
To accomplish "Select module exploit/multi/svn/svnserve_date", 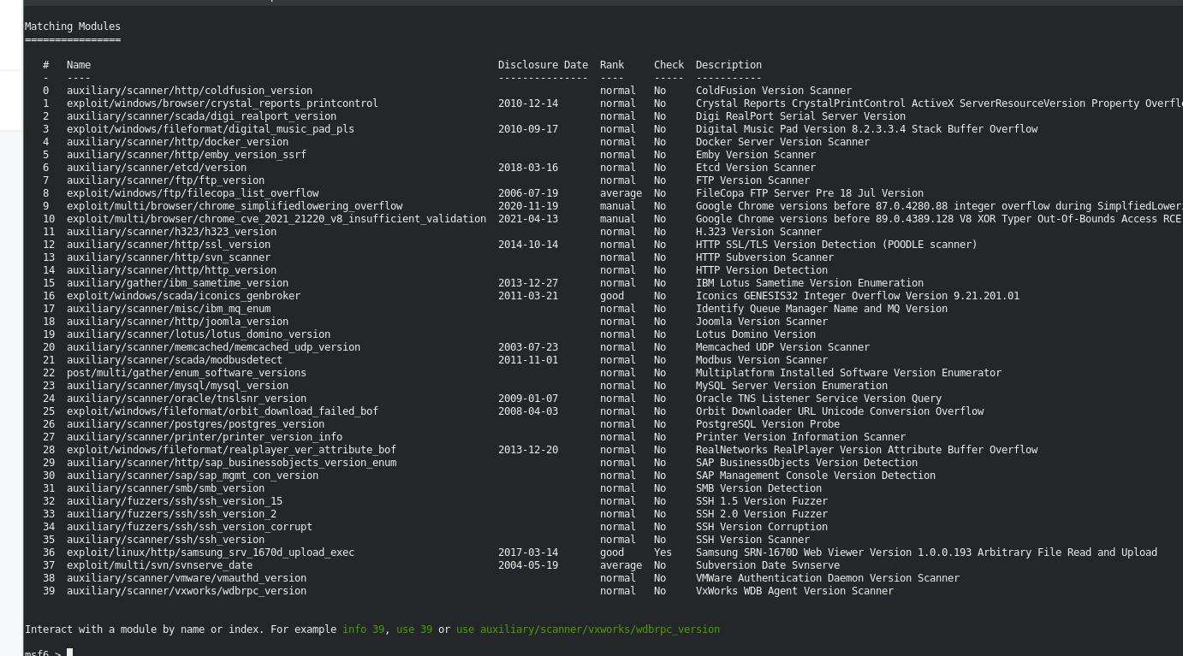I will [x=159, y=565].
